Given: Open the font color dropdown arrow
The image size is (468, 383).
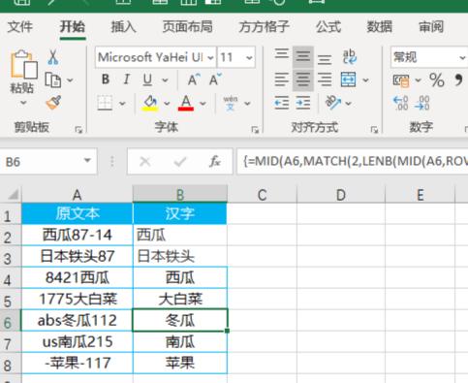Looking at the screenshot, I should (203, 104).
